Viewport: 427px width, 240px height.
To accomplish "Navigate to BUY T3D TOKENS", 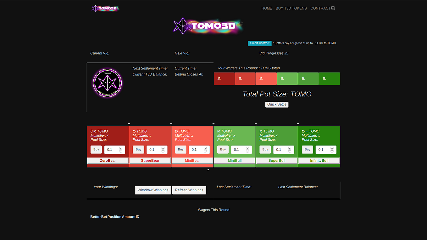I will pyautogui.click(x=291, y=8).
